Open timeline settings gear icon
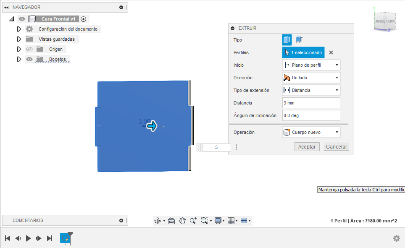The width and height of the screenshot is (405, 248). tap(397, 238)
